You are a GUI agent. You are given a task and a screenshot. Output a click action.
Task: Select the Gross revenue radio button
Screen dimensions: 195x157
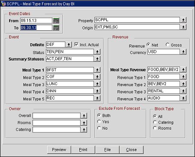coord(168,45)
